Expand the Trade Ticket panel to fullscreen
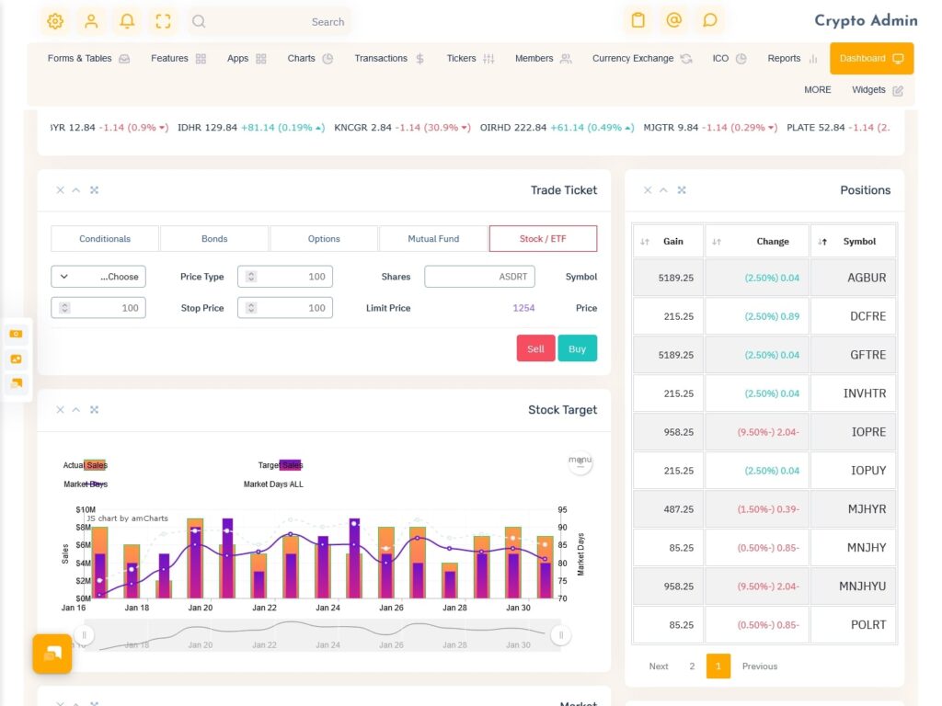Image resolution: width=942 pixels, height=706 pixels. (95, 190)
